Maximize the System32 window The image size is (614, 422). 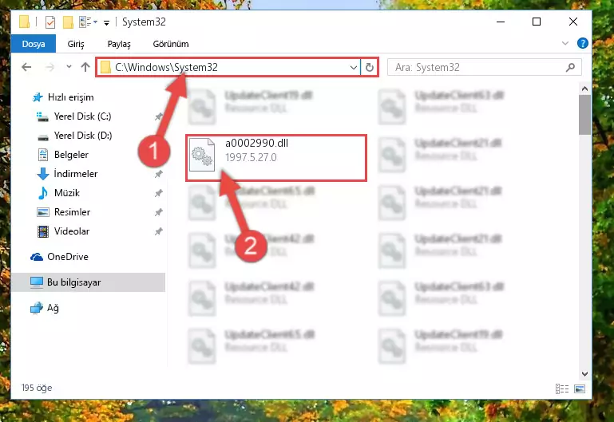(537, 22)
